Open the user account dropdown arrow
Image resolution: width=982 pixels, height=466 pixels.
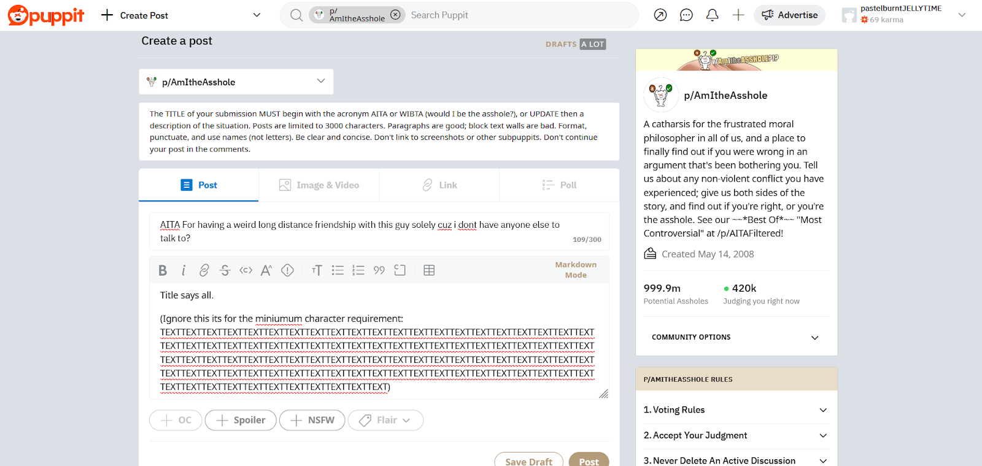pos(962,15)
